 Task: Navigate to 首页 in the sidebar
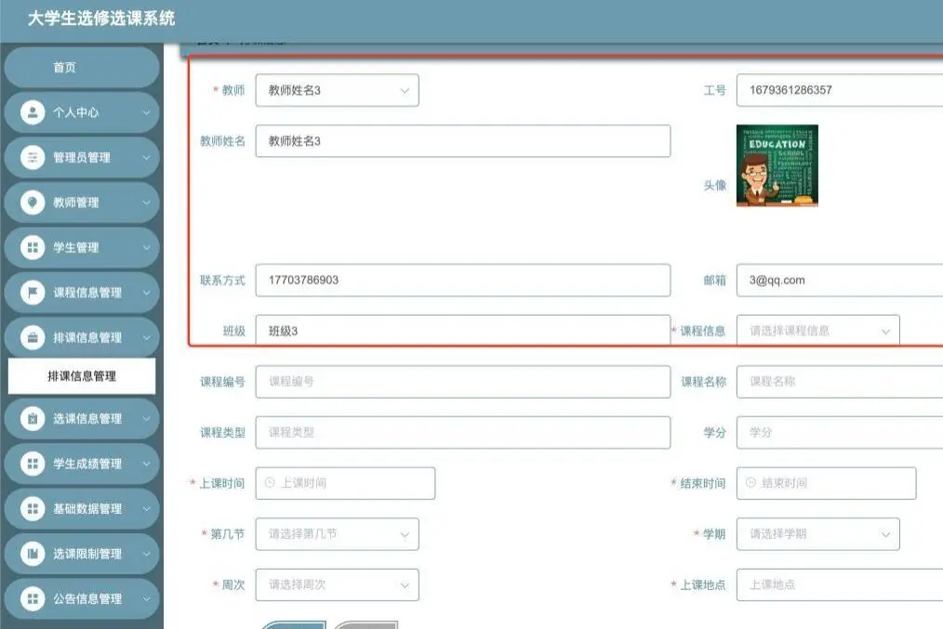(x=82, y=66)
